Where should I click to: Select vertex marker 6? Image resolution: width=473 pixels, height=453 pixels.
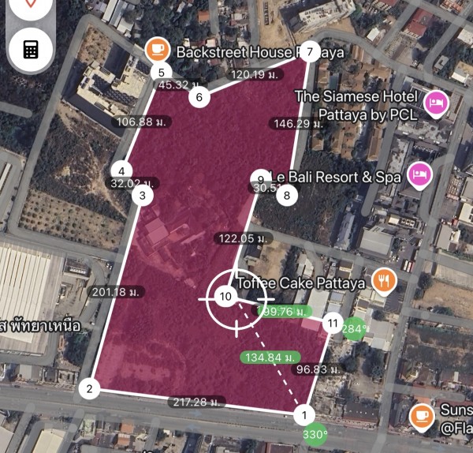199,97
